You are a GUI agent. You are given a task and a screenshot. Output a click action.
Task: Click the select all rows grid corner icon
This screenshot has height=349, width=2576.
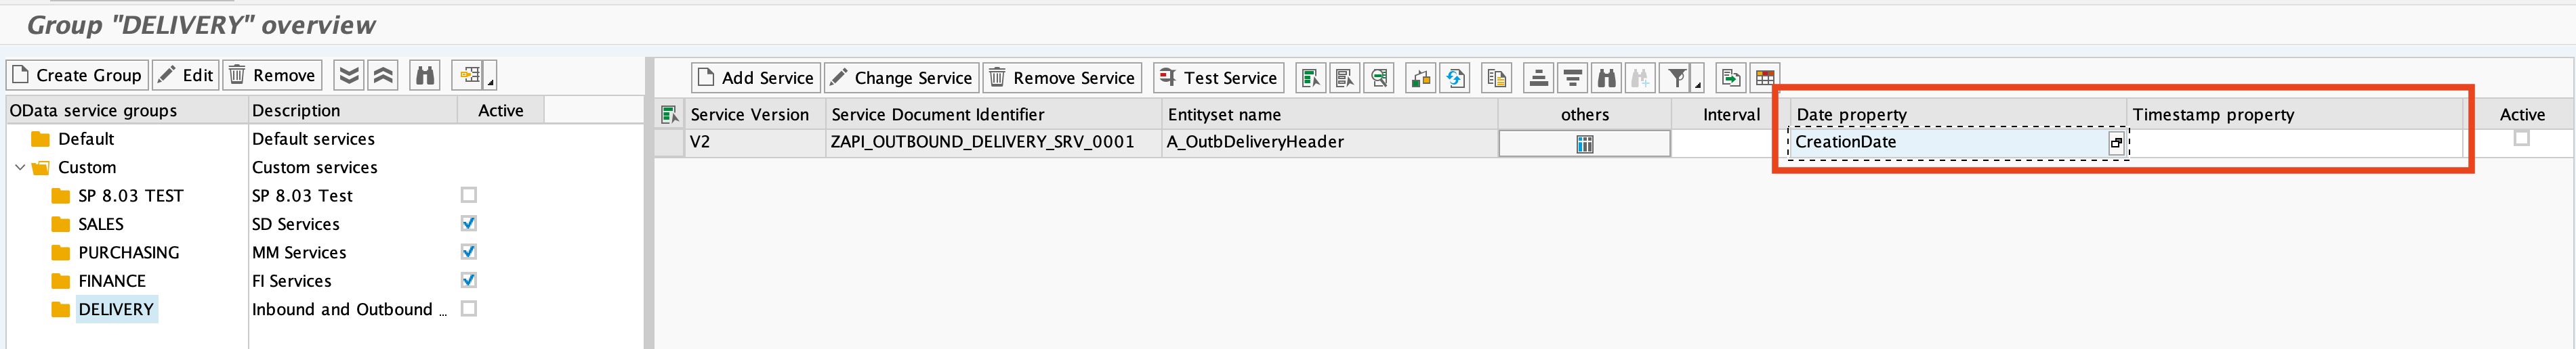[x=669, y=115]
